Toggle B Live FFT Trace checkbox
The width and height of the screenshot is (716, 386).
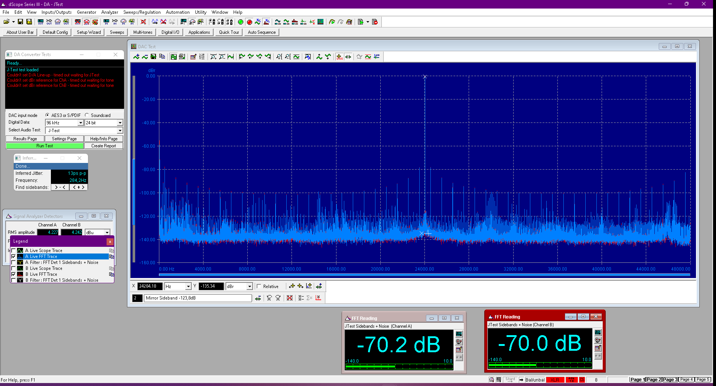click(x=14, y=274)
